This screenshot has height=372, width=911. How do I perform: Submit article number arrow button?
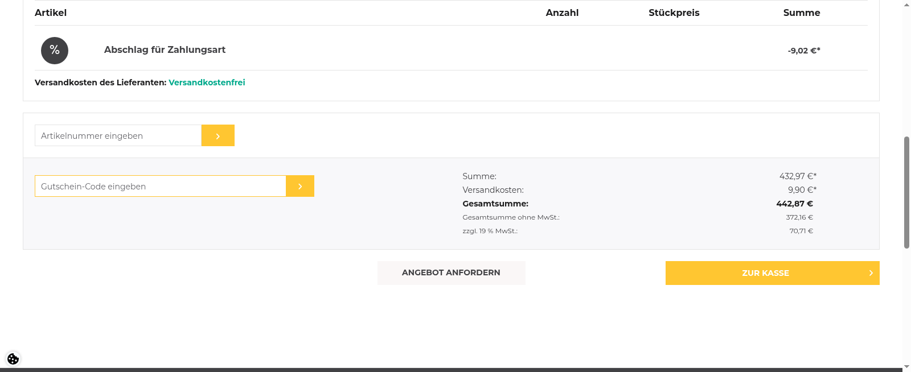218,135
